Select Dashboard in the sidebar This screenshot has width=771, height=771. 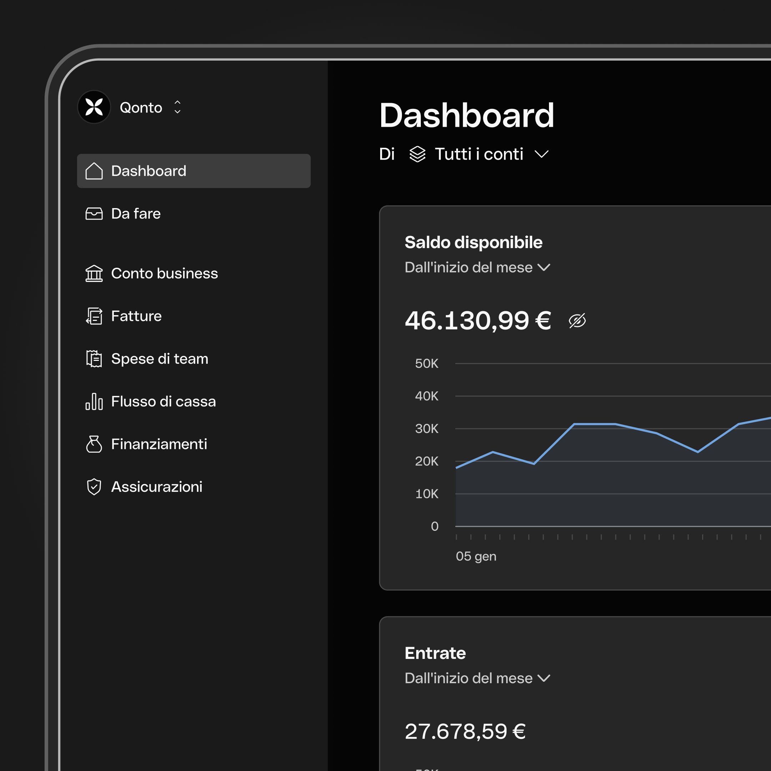pos(193,171)
